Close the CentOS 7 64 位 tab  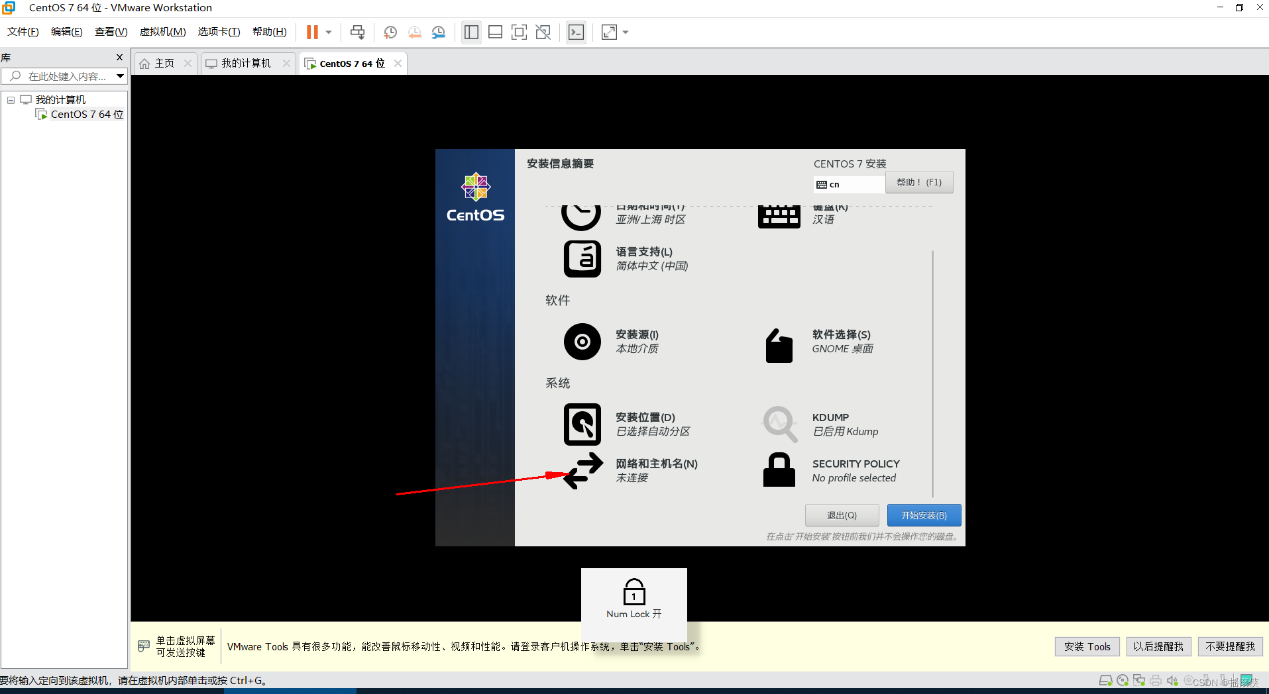(398, 64)
